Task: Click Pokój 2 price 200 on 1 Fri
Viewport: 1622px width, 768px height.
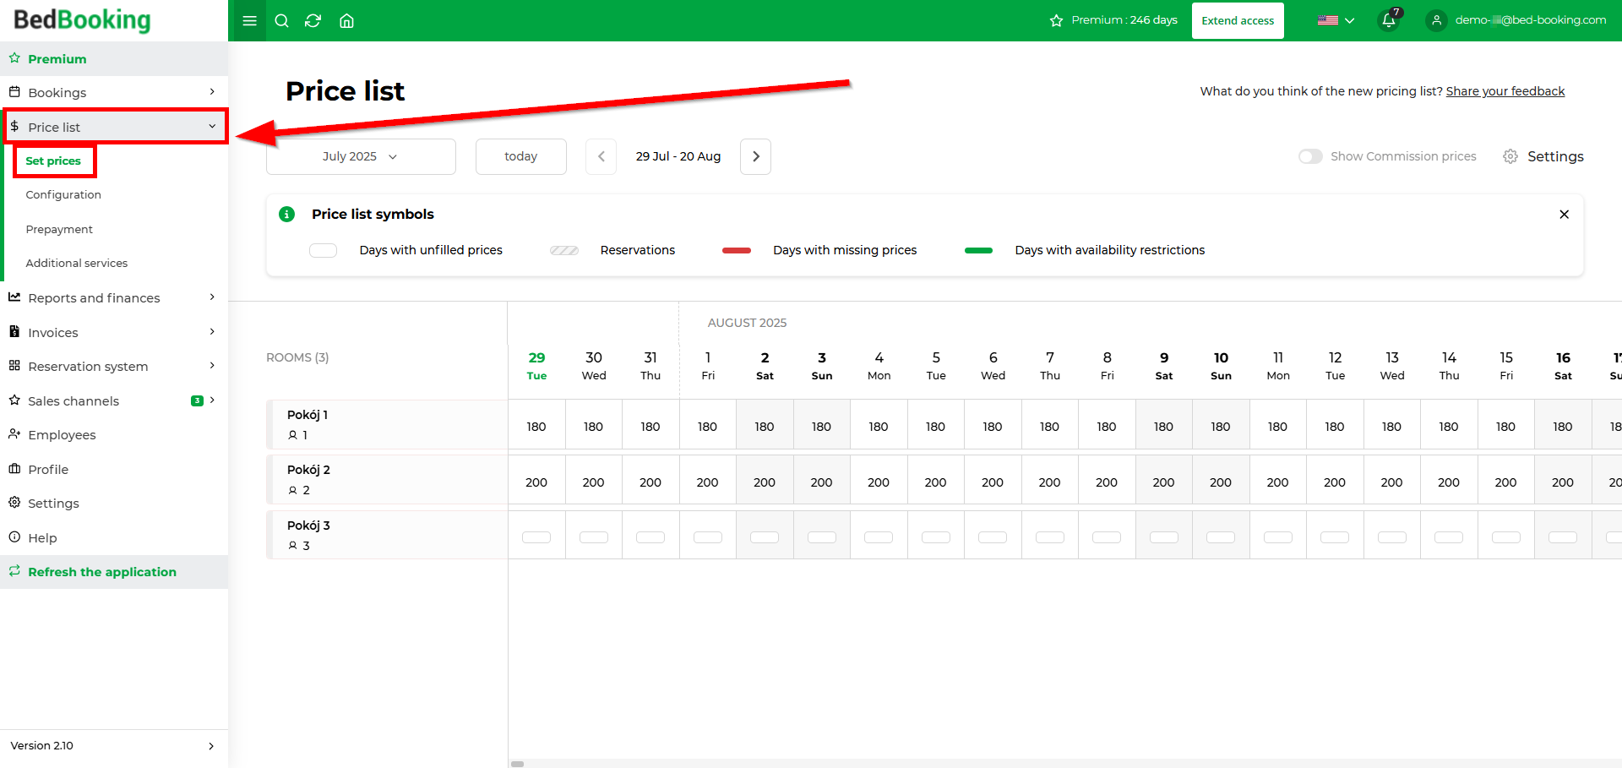Action: (708, 482)
